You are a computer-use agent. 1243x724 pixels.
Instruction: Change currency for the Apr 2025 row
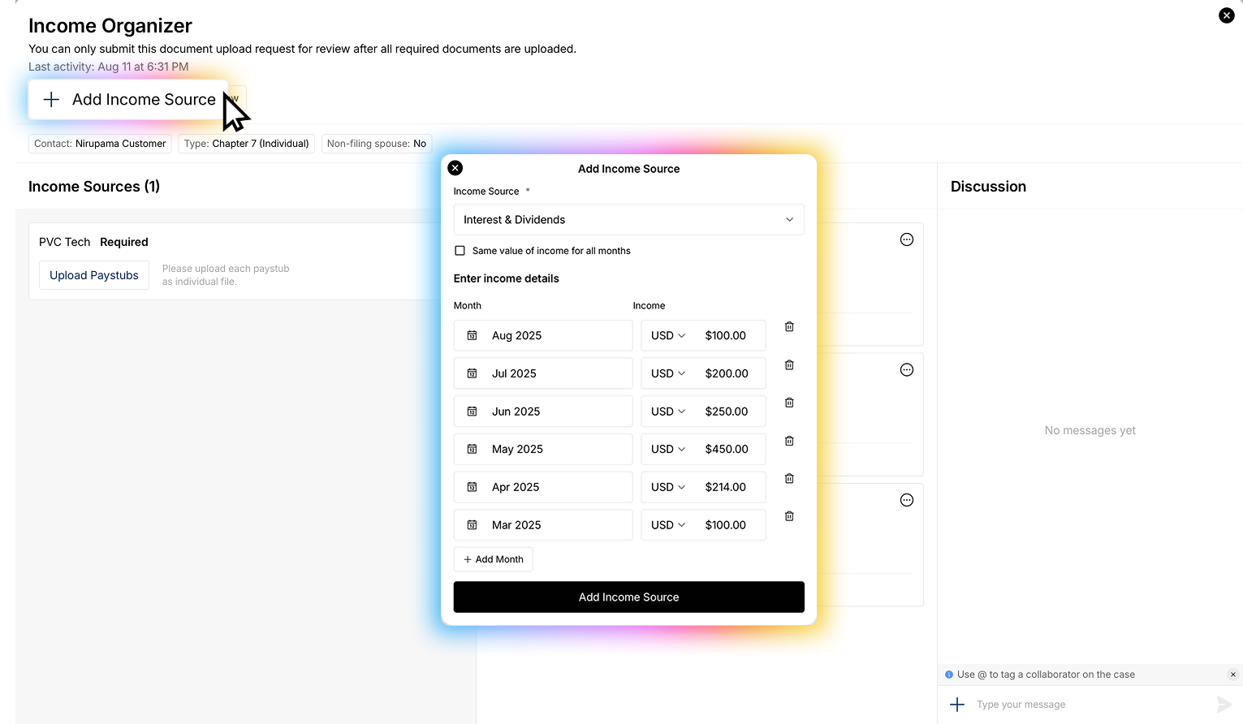click(668, 487)
